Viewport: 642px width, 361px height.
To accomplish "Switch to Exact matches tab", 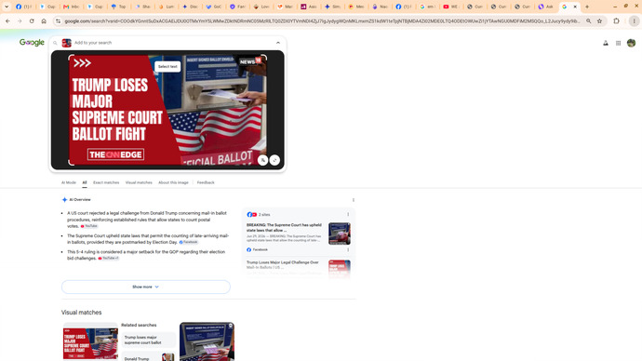I will tap(106, 182).
